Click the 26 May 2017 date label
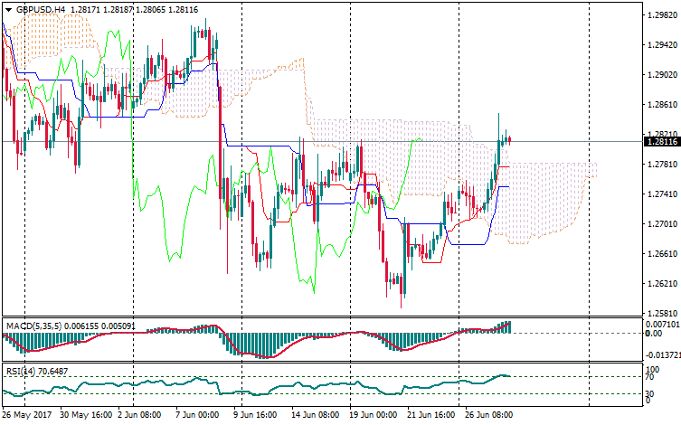Viewport: 681px width, 425px height. click(27, 416)
